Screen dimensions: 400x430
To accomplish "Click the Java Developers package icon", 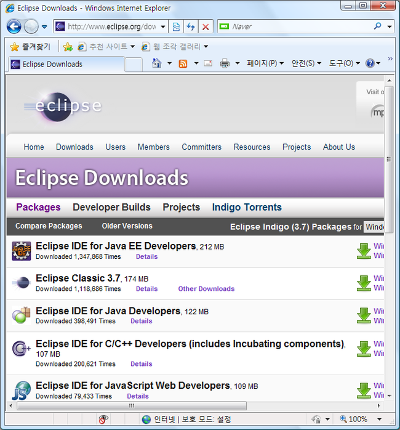I will [x=21, y=315].
